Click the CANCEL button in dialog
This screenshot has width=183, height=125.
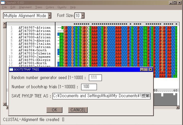[x=78, y=110]
